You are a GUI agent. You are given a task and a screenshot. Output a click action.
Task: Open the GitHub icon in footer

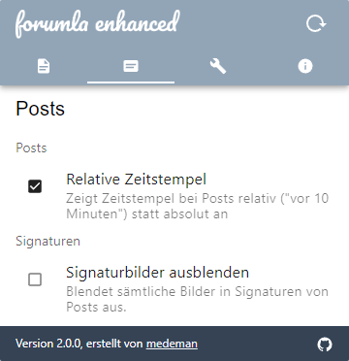[x=325, y=345]
